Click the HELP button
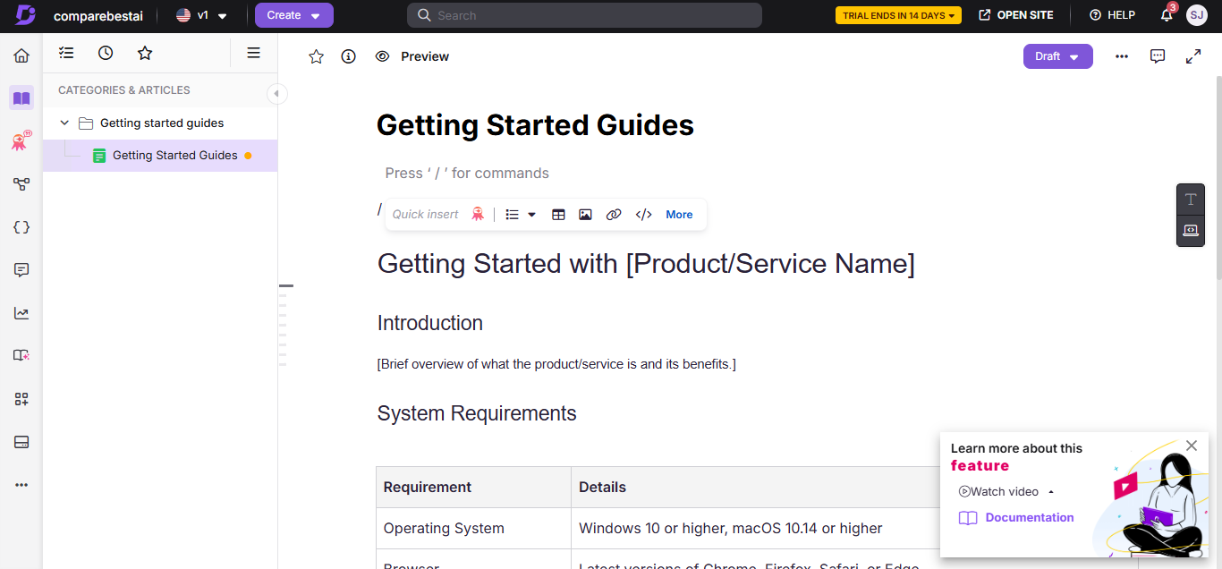 coord(1112,15)
